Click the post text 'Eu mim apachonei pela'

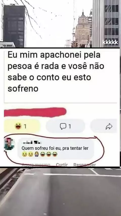point(54,55)
